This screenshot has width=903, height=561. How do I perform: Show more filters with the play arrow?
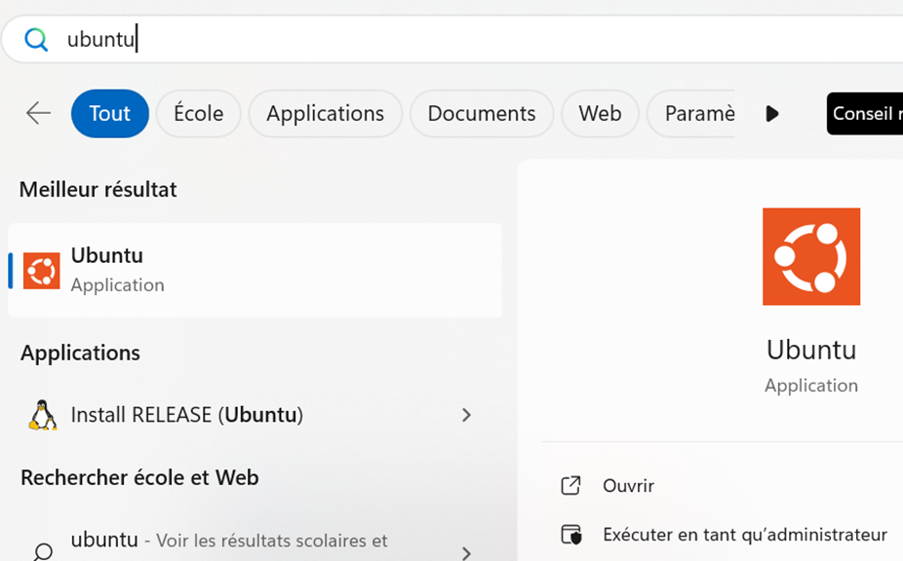point(772,113)
